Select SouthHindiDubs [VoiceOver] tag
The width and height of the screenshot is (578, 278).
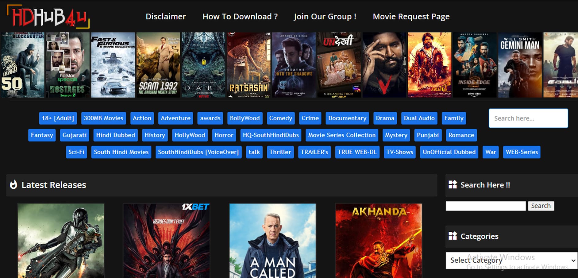coord(198,152)
